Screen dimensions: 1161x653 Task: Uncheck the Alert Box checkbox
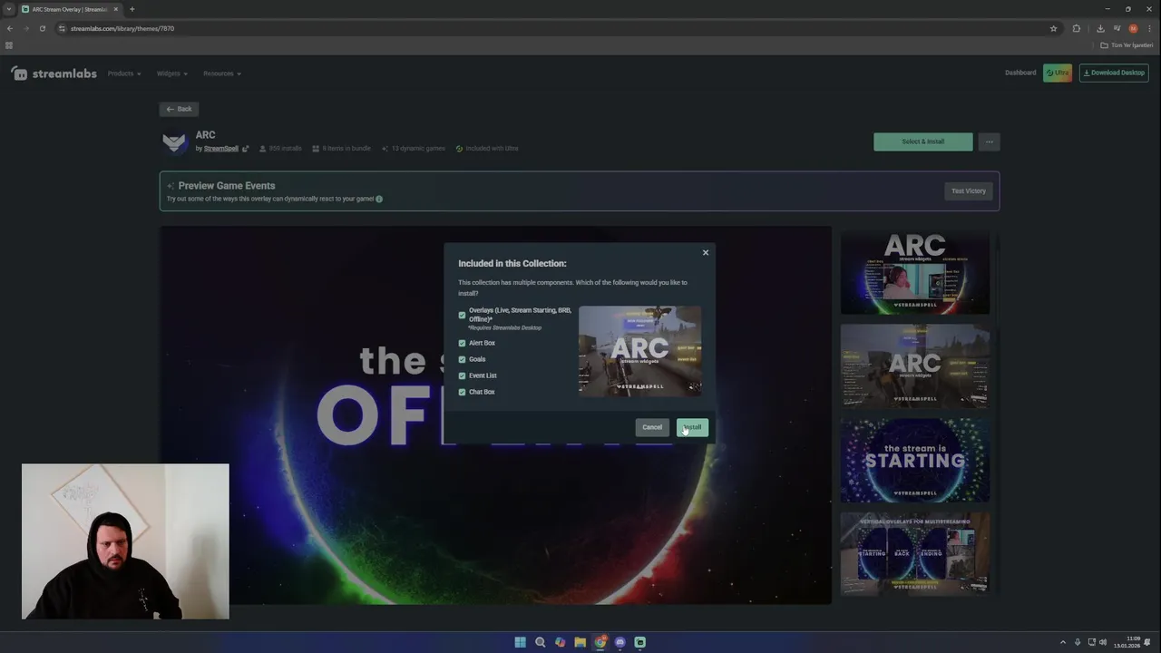point(462,343)
